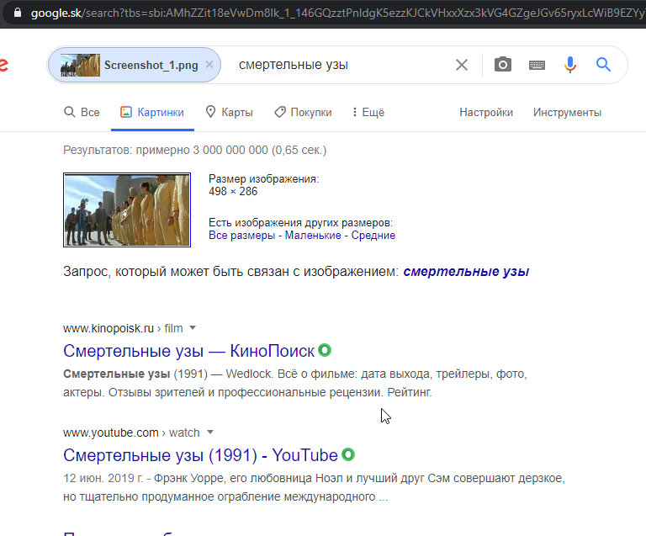Expand the youtube.com result dropdown arrow
Viewport: 646px width, 536px height.
pos(209,433)
